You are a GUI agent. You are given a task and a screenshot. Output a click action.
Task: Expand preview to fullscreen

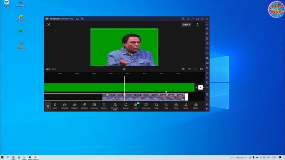click(x=201, y=69)
